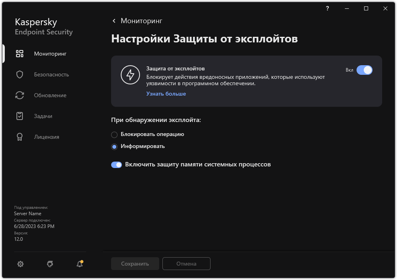The image size is (397, 280).
Task: Click the Мониторинг dashboard icon in sidebar
Action: [x=20, y=54]
